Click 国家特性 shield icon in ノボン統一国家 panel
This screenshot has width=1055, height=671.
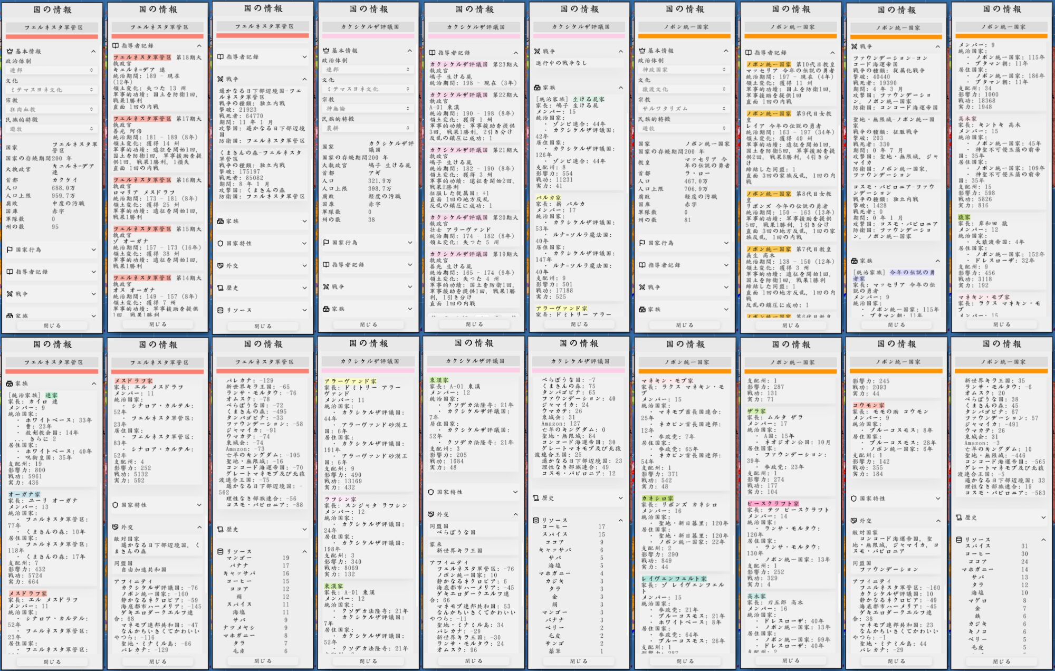point(853,498)
